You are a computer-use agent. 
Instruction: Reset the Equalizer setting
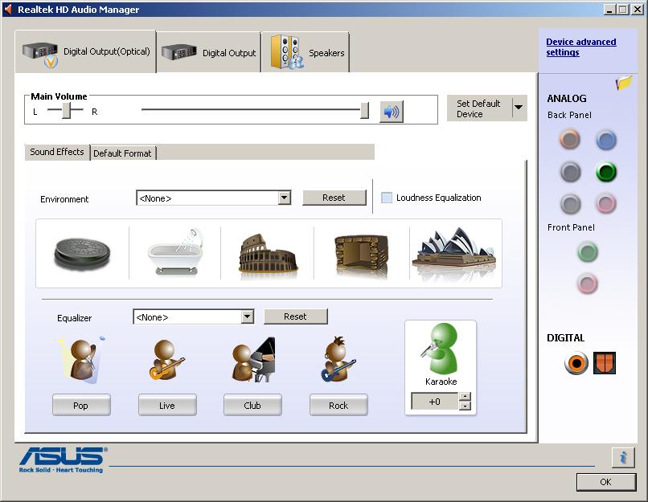(296, 316)
